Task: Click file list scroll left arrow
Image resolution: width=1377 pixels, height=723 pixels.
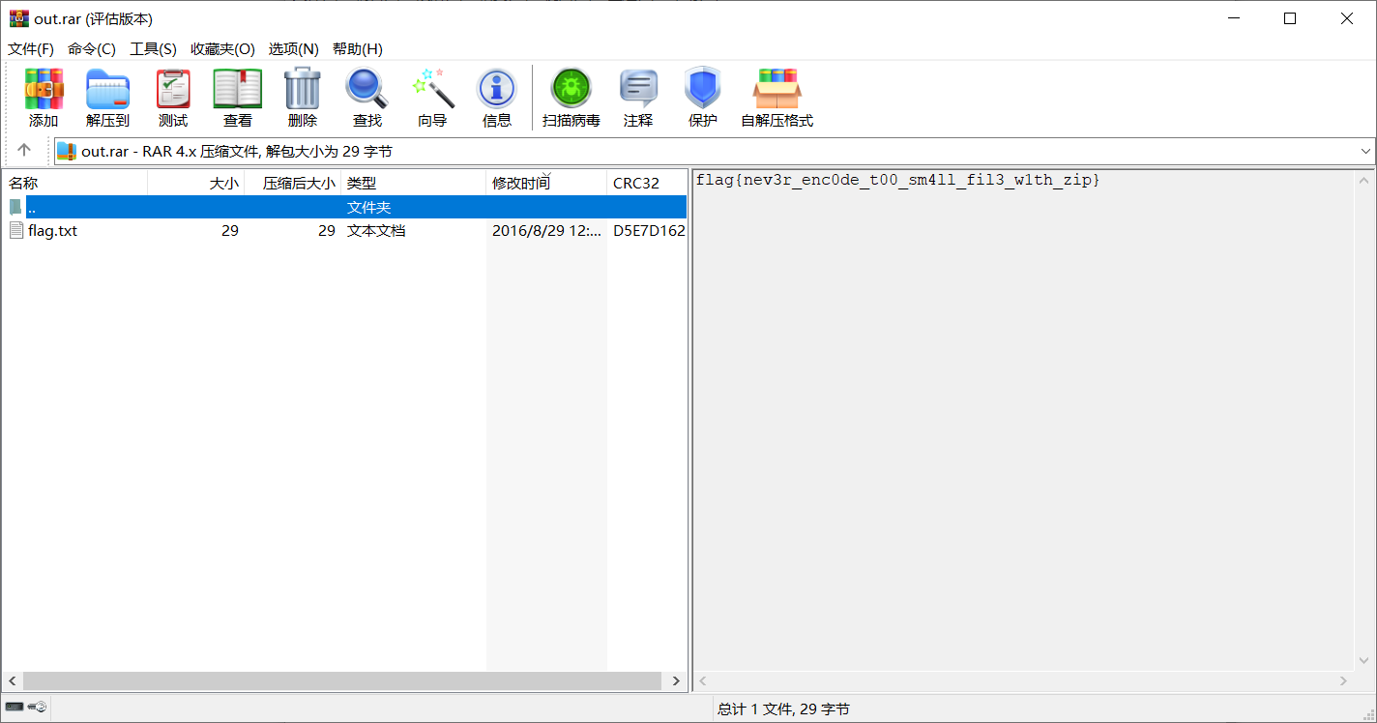Action: click(x=12, y=681)
